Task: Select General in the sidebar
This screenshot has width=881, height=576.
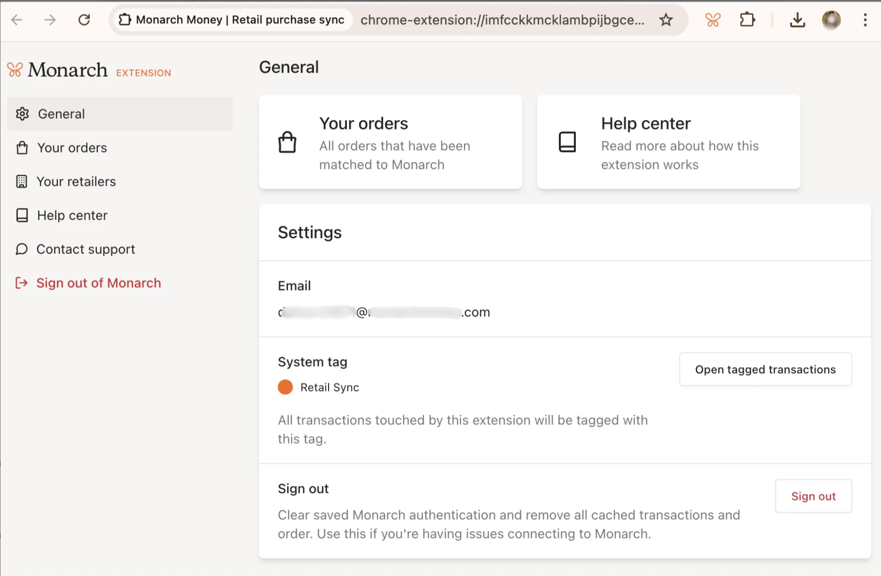Action: point(120,114)
